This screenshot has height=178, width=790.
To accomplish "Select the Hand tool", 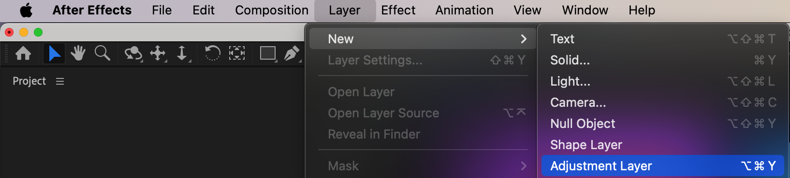I will [78, 53].
